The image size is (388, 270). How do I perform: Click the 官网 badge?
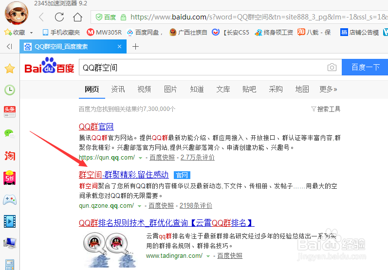[182, 175]
